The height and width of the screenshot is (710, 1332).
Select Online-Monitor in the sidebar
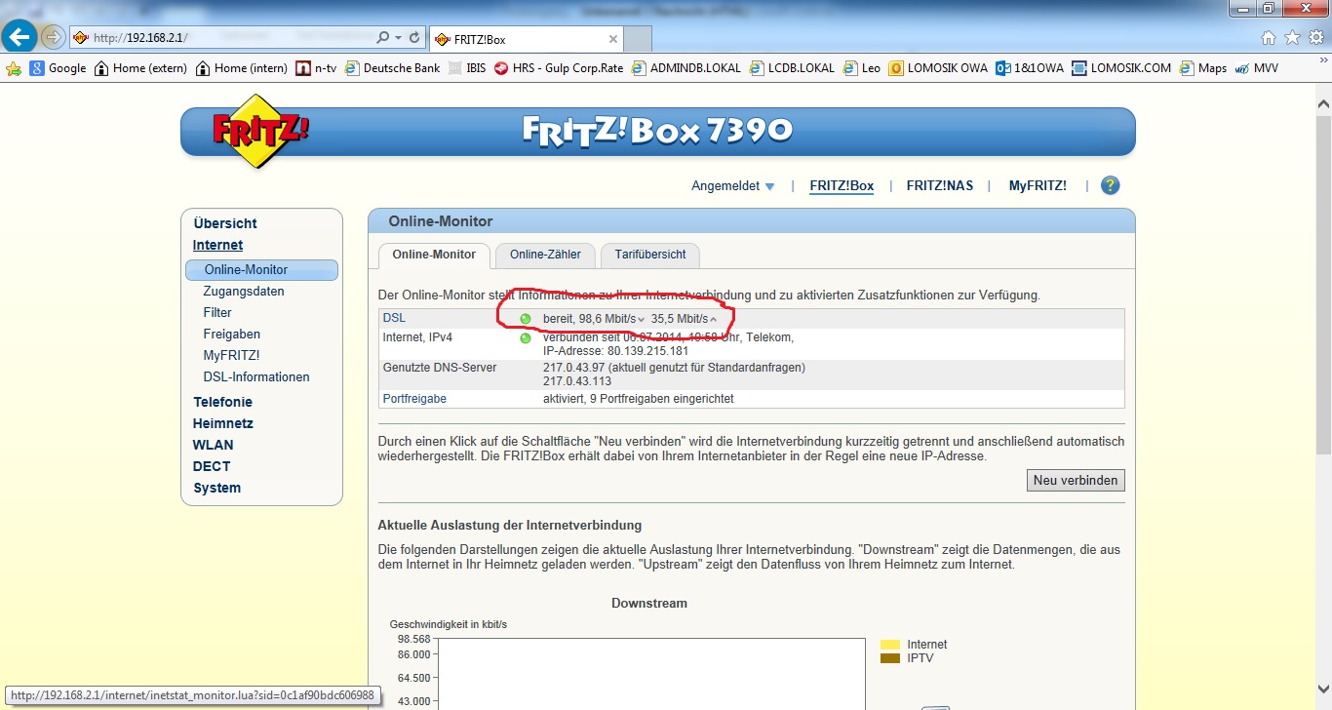point(261,270)
